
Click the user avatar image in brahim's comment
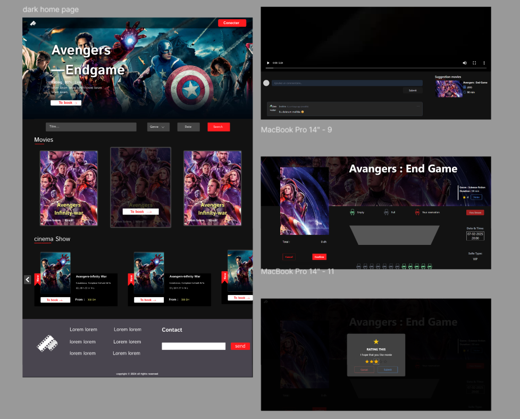click(273, 108)
